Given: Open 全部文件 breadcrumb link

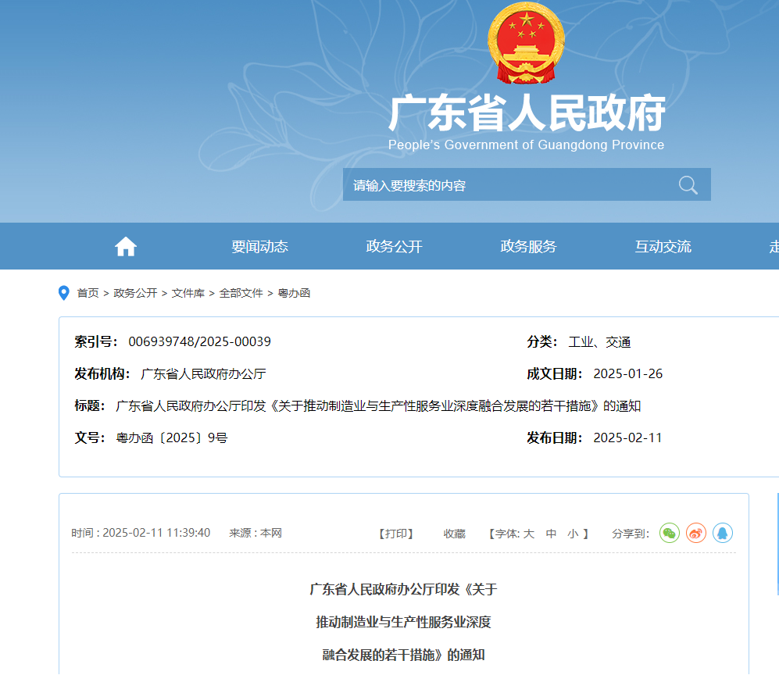Looking at the screenshot, I should 241,293.
